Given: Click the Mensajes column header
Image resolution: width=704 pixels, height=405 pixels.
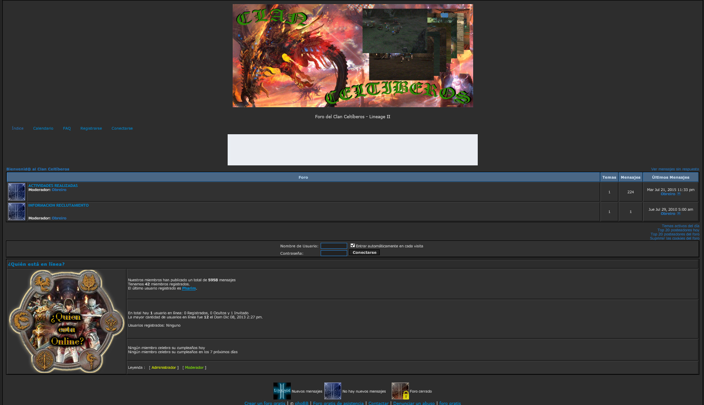Looking at the screenshot, I should pos(631,177).
